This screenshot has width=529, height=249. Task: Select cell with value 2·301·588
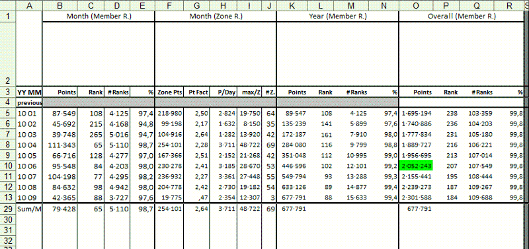[416, 197]
